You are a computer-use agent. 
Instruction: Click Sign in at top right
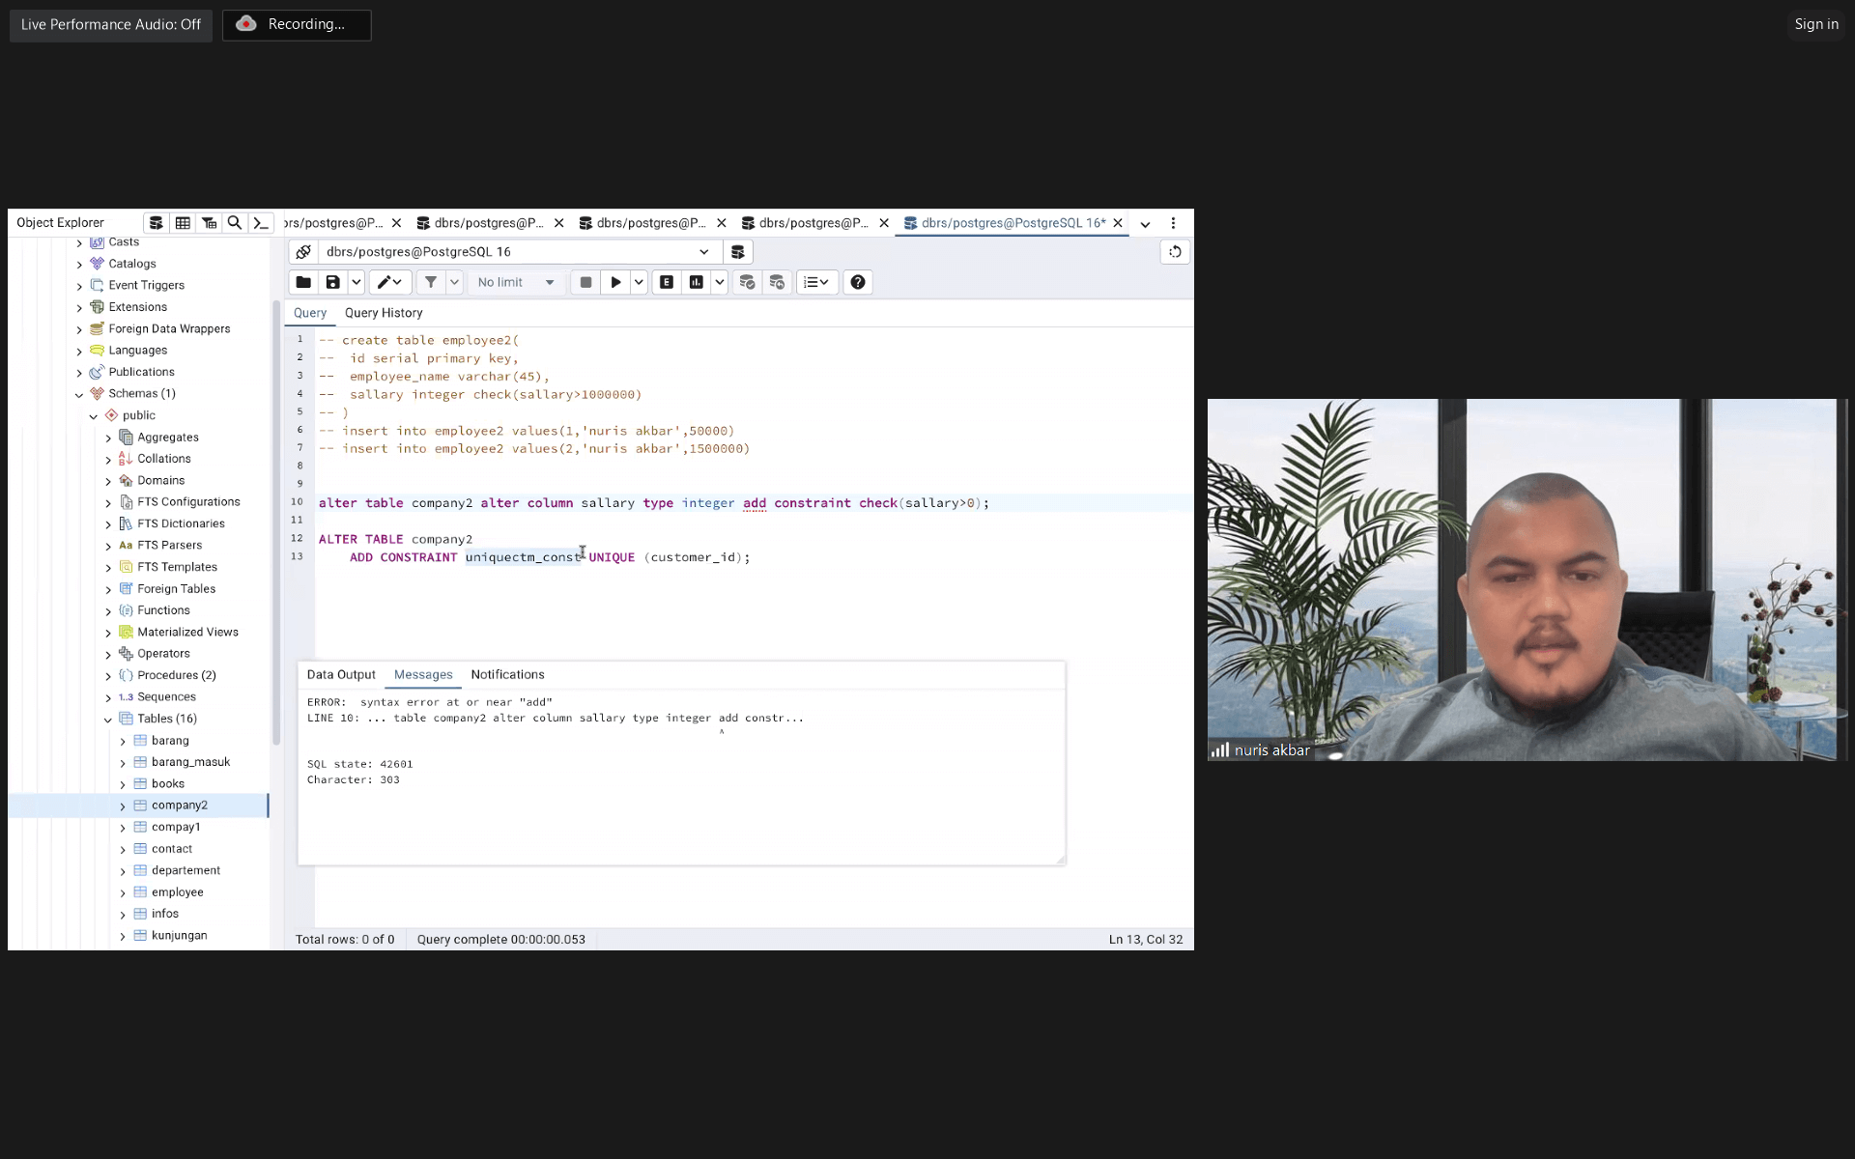point(1815,24)
